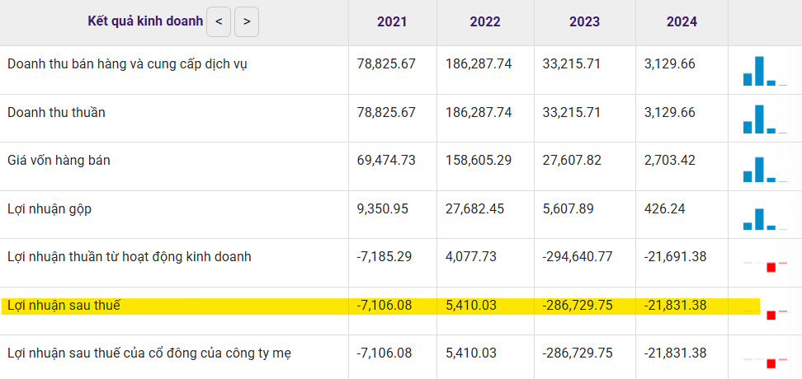Select 2024 value in công ty mẹ row

click(x=675, y=353)
